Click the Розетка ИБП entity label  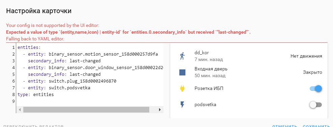coord(209,89)
